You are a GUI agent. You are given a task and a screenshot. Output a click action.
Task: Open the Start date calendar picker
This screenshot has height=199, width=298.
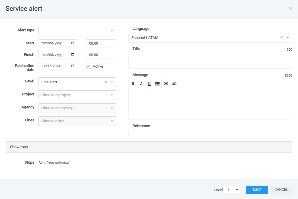[72, 43]
